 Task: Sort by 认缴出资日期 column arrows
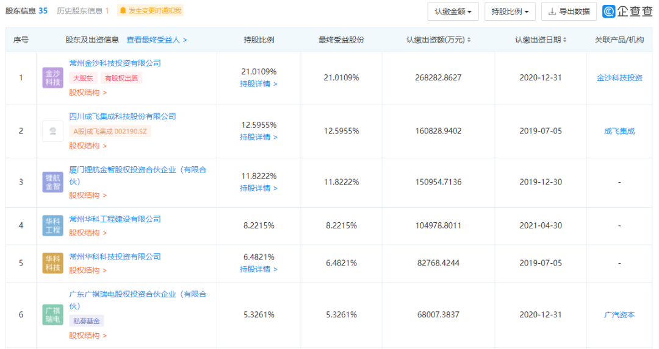565,40
